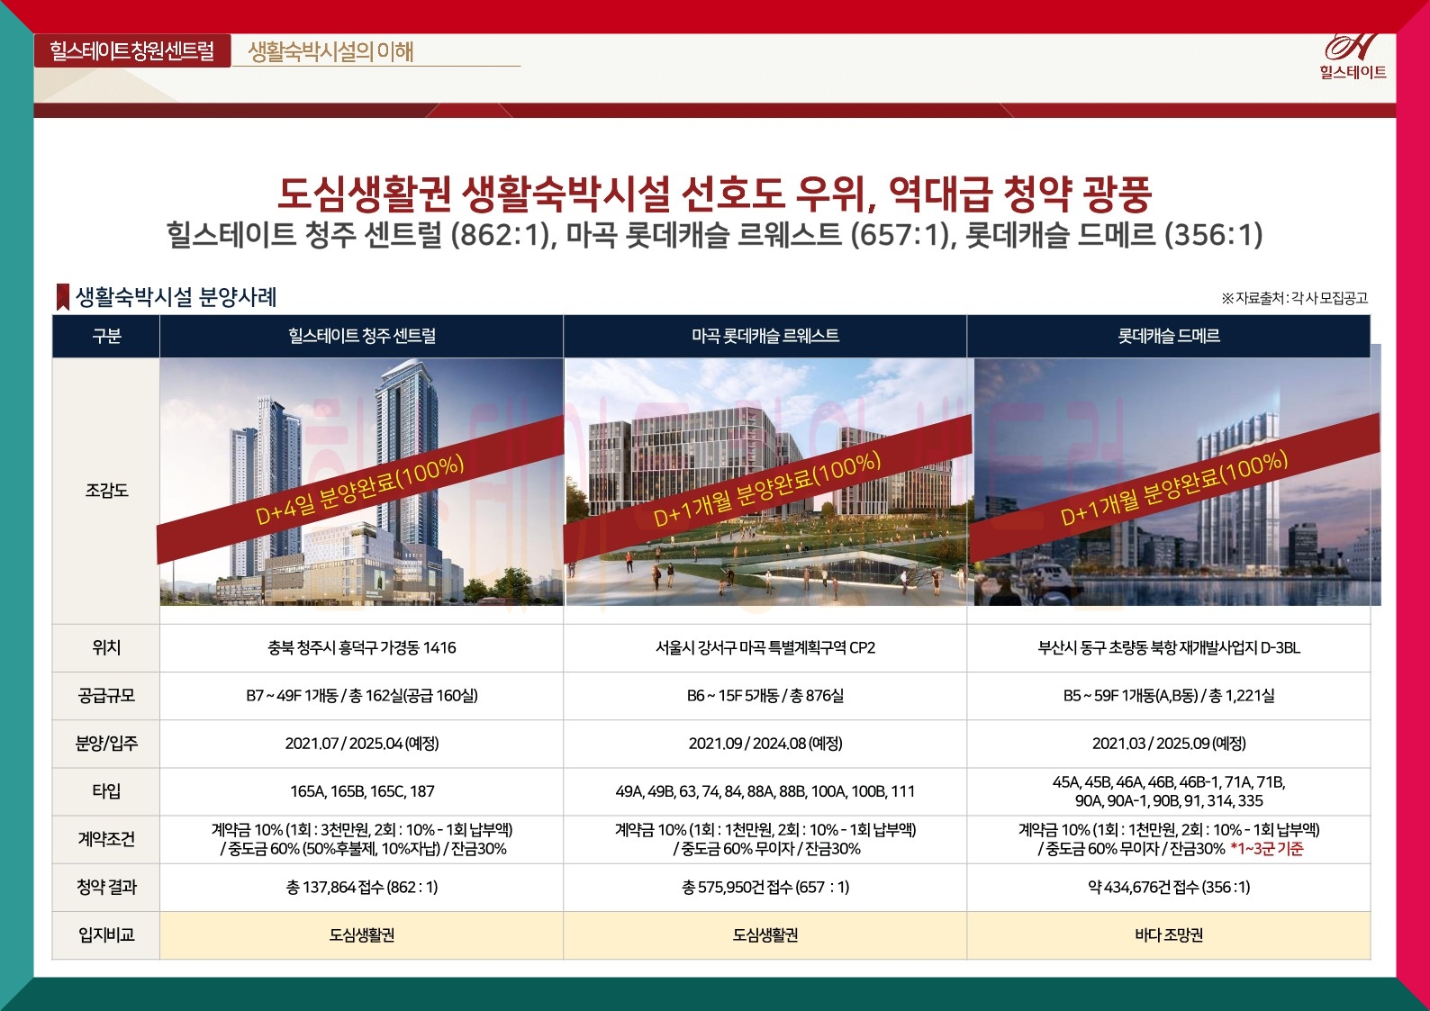Click the '힐스테이트 청주 센트럴' column header

click(362, 336)
